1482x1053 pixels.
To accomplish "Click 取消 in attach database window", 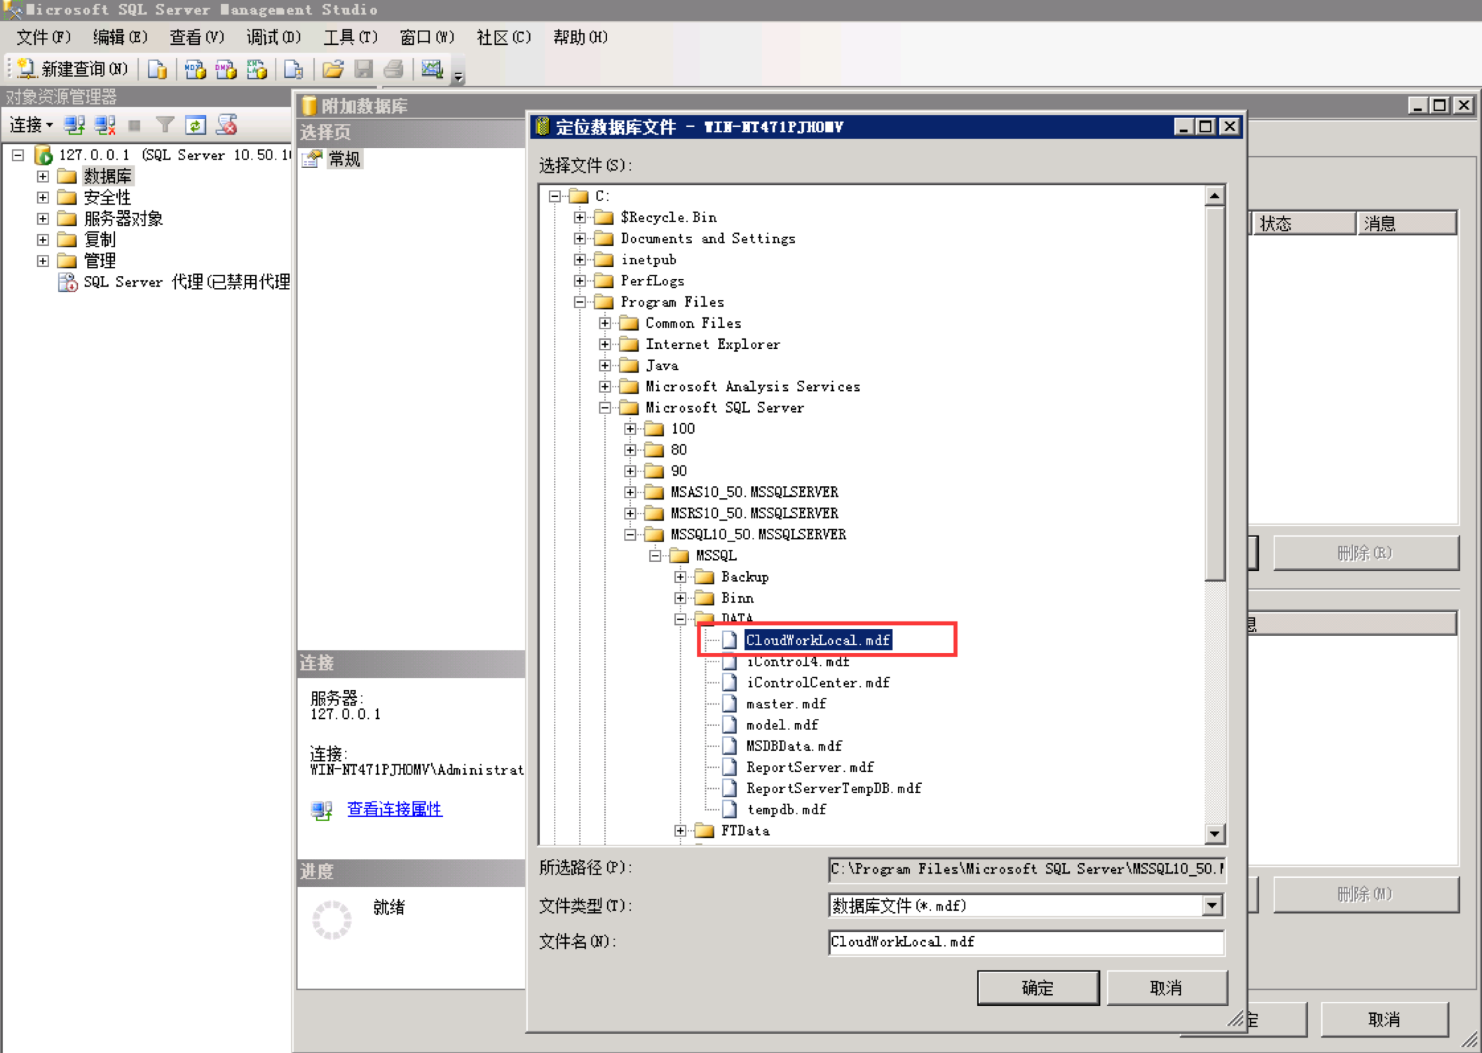I will tap(1384, 1019).
